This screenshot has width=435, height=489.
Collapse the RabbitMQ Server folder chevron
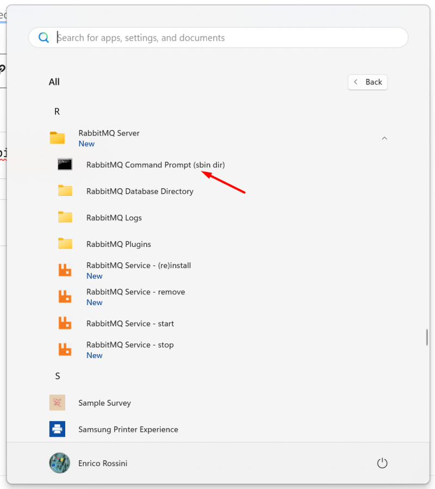(384, 138)
